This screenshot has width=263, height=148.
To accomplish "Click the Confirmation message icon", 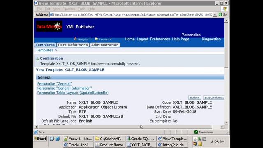I will pos(37,58).
